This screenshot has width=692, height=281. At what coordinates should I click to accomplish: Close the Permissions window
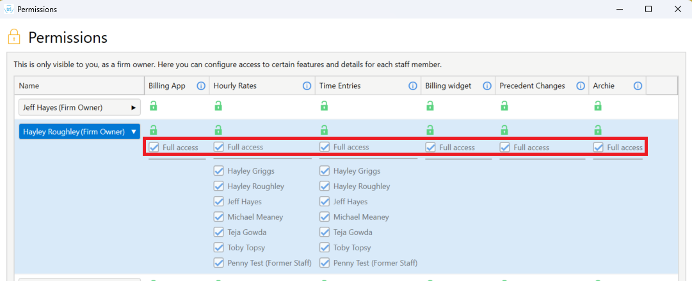coord(677,9)
